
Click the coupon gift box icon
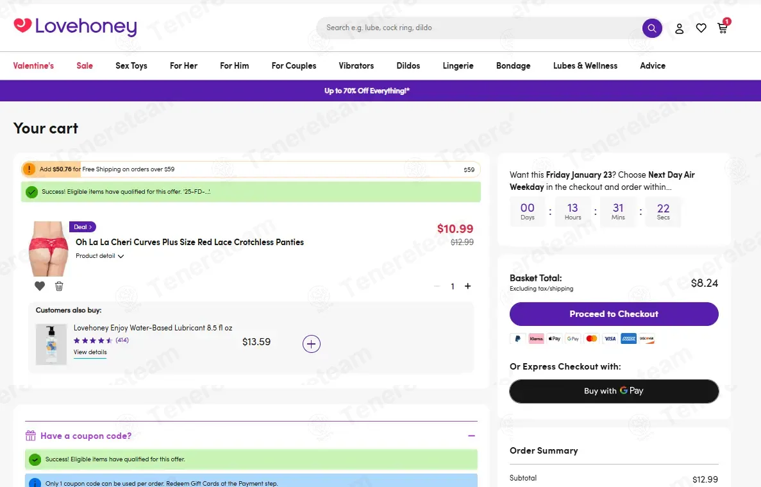(x=31, y=436)
